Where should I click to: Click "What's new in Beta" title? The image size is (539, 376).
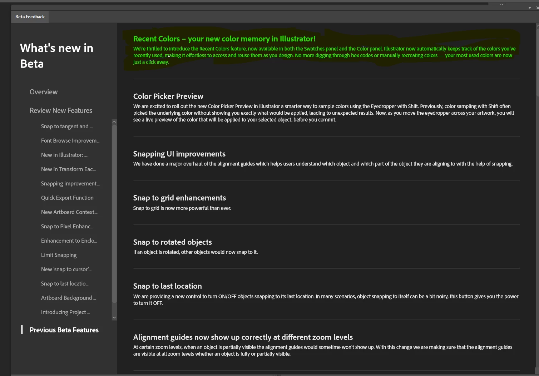tap(56, 56)
